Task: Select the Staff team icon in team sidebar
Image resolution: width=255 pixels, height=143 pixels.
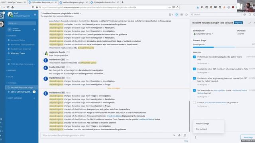Action: pos(2,15)
